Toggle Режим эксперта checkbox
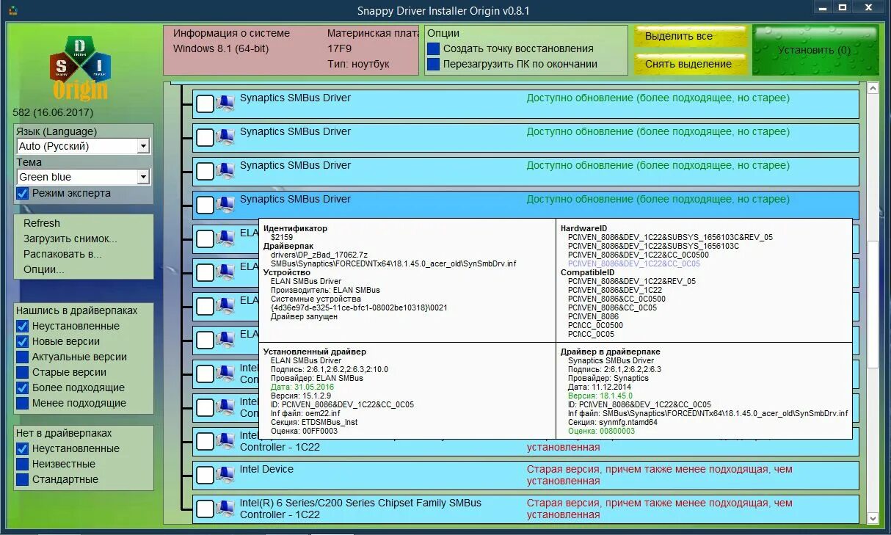This screenshot has width=891, height=535. (x=23, y=194)
